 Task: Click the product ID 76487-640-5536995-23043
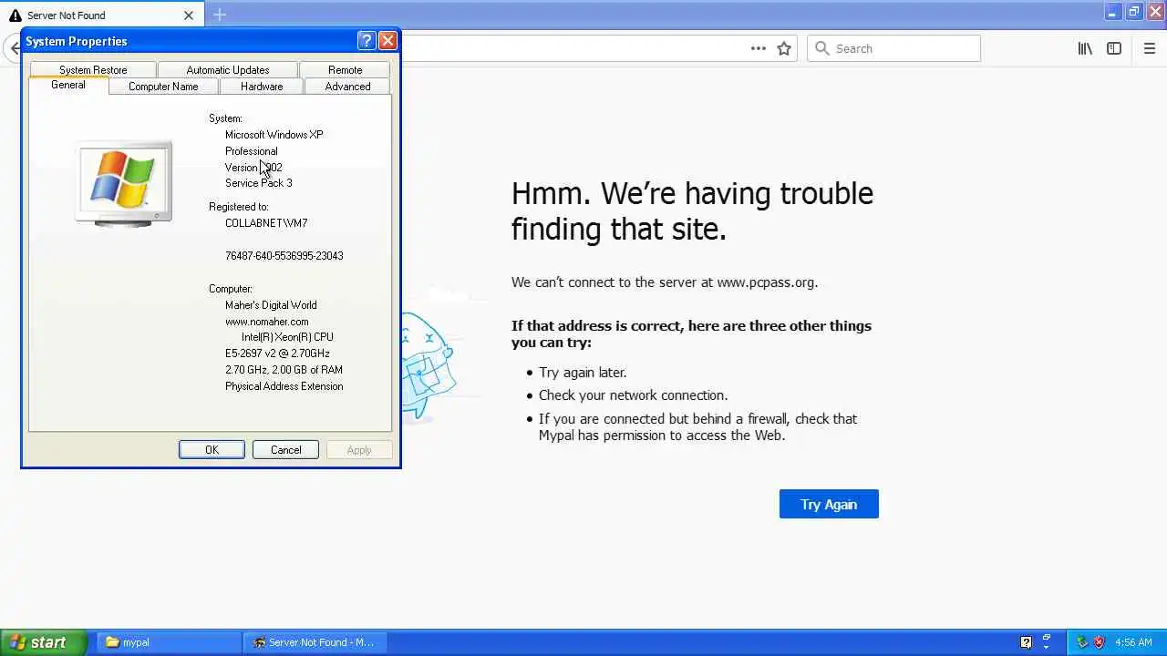coord(284,256)
